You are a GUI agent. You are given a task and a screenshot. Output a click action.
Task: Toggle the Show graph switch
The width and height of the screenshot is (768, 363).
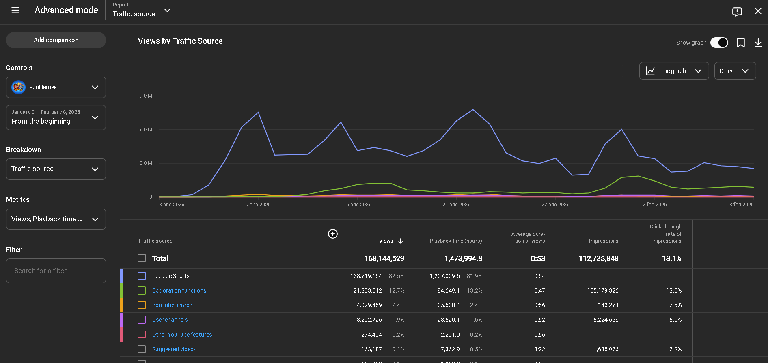tap(719, 43)
